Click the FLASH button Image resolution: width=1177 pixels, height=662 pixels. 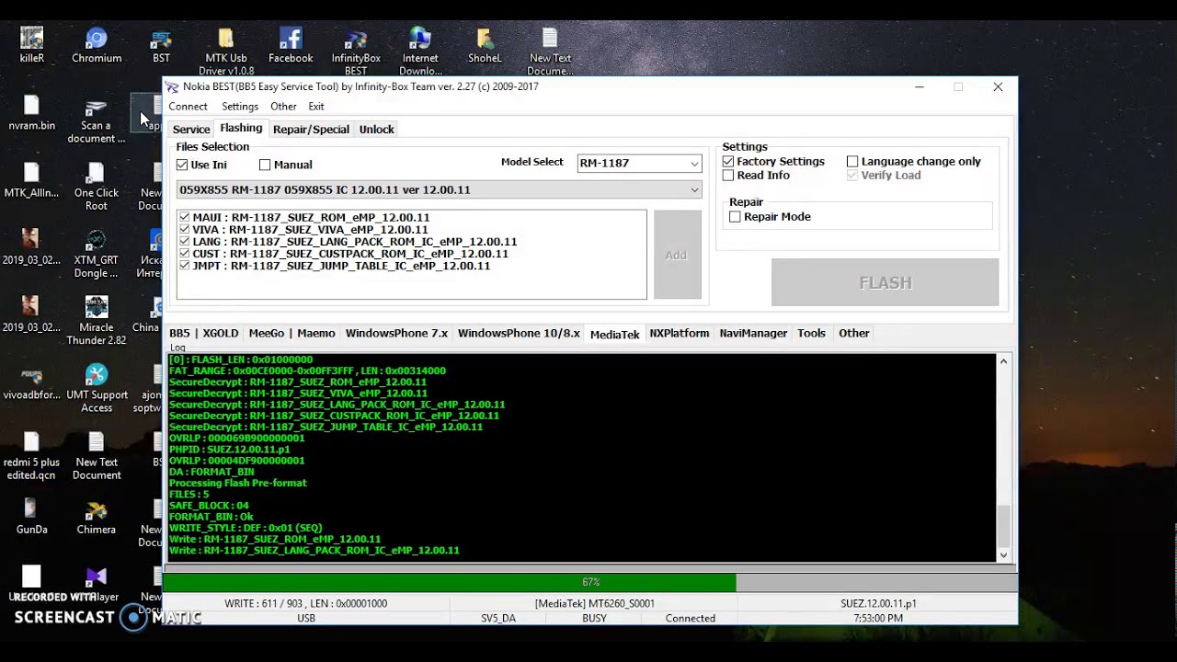(885, 282)
